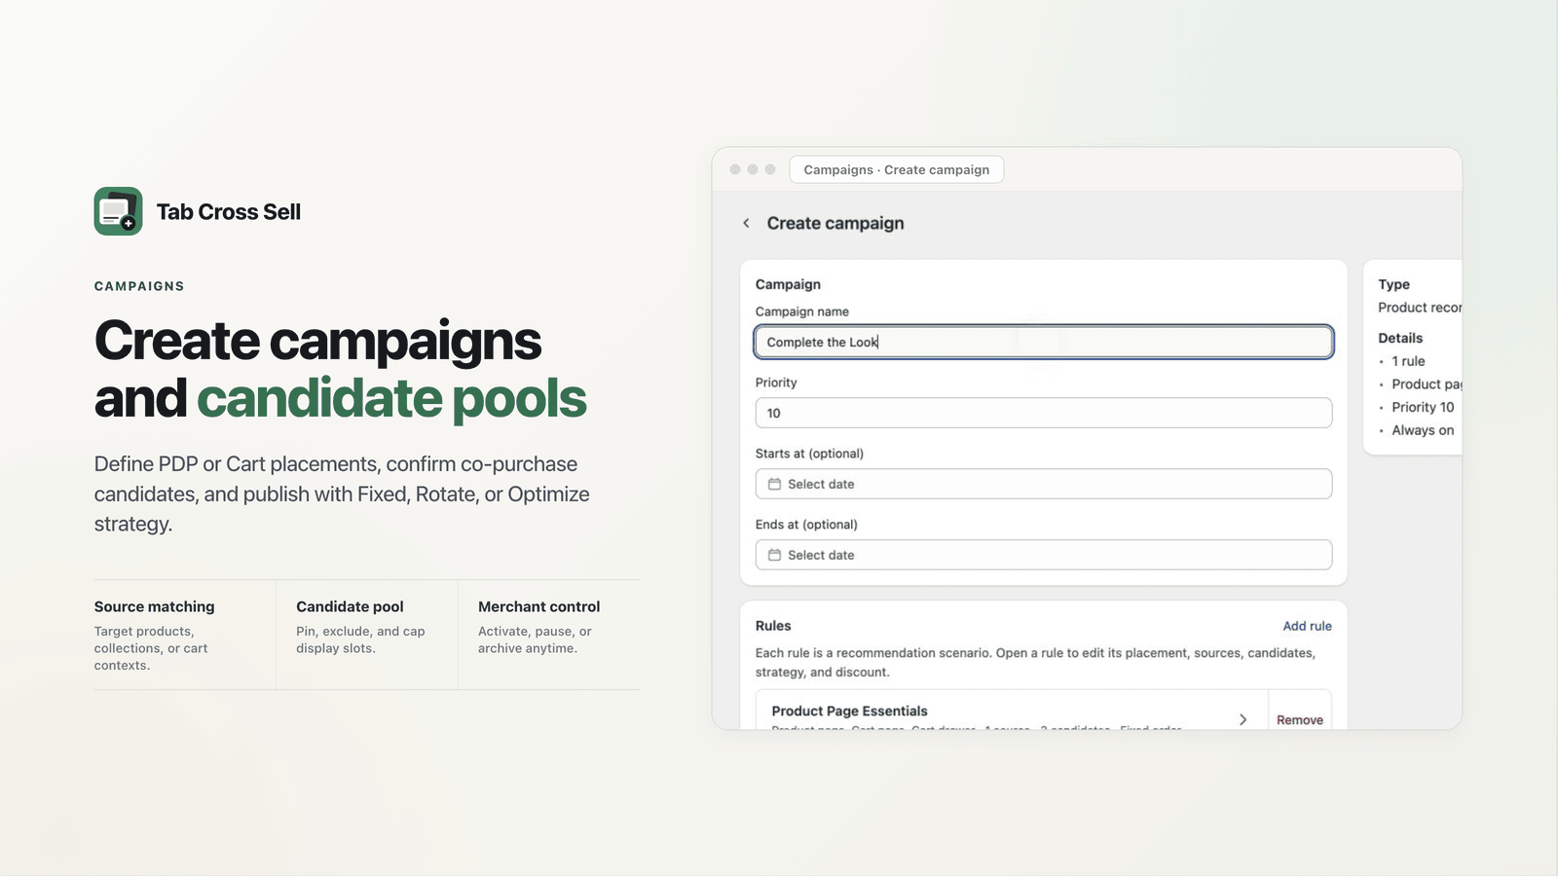Click the Create campaign page heading
This screenshot has height=876, width=1558.
835,223
